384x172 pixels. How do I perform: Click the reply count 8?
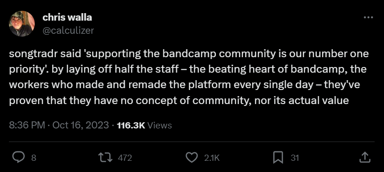pyautogui.click(x=34, y=158)
